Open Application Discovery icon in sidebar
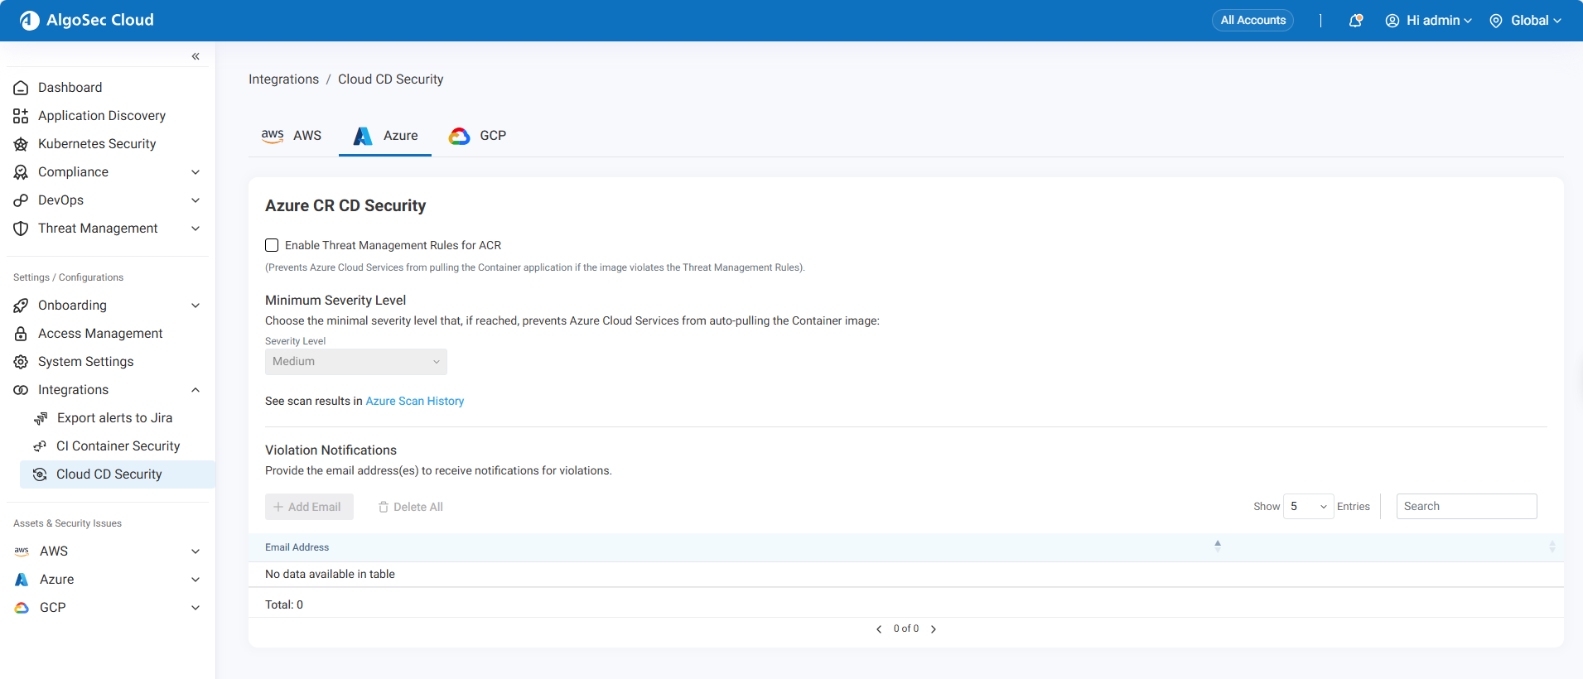Screen dimensions: 1583x679 coord(21,116)
